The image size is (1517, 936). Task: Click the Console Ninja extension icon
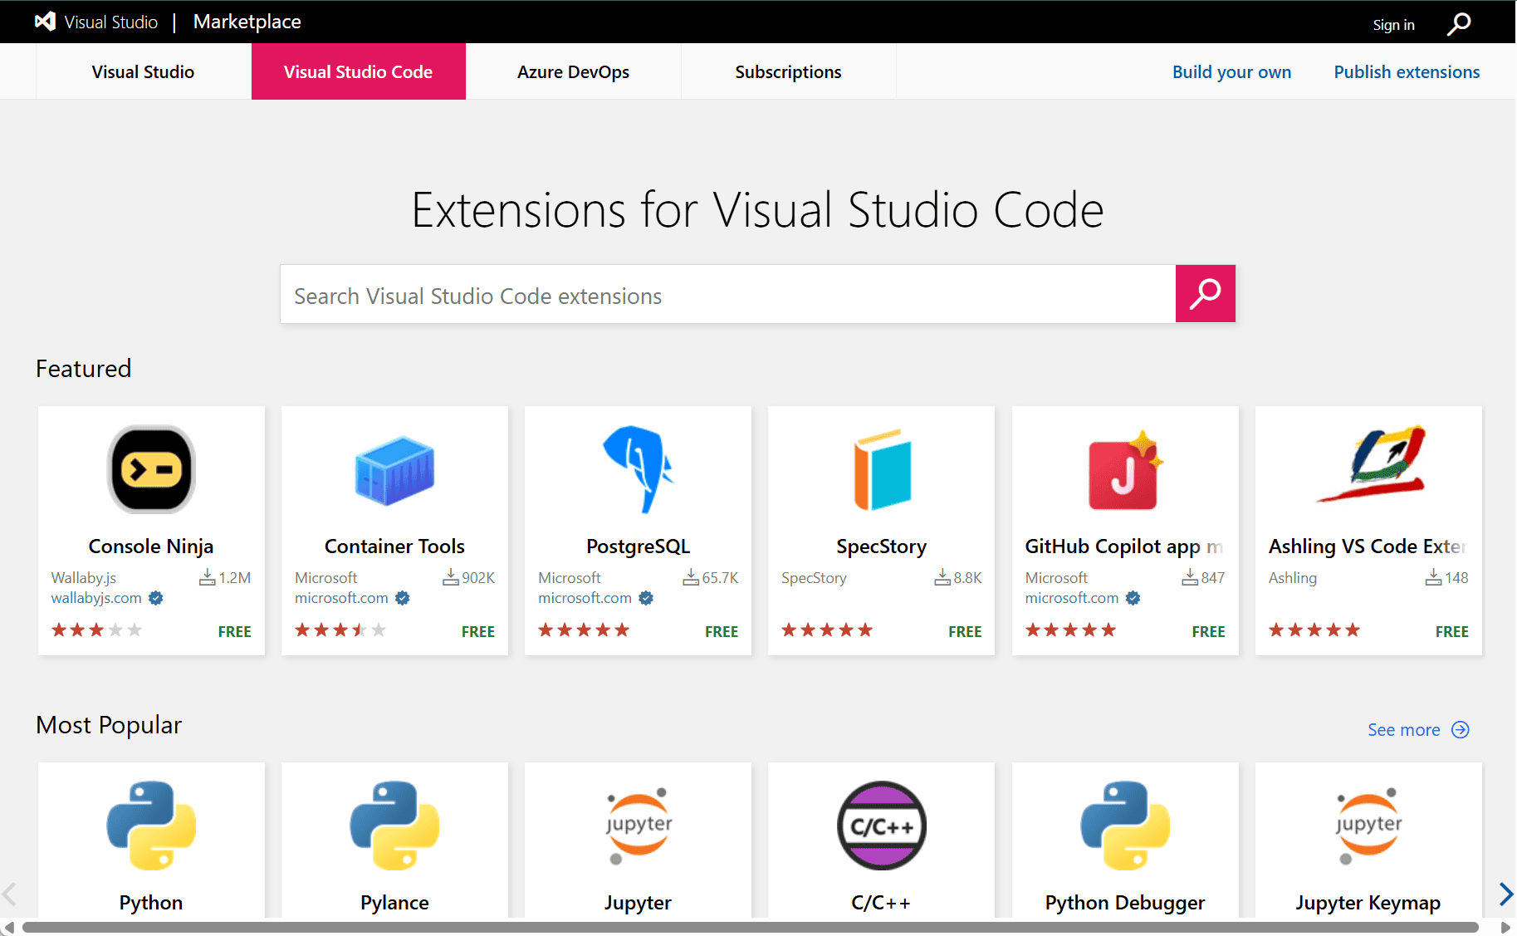[150, 469]
